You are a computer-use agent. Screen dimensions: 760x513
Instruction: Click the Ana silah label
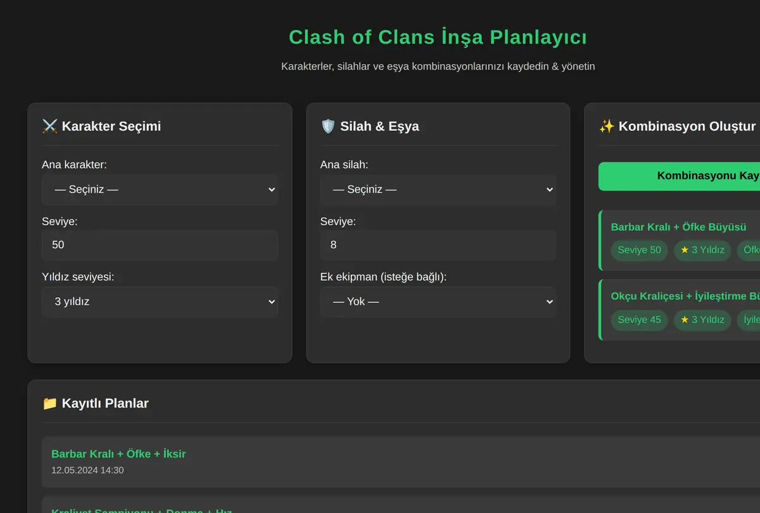(344, 165)
